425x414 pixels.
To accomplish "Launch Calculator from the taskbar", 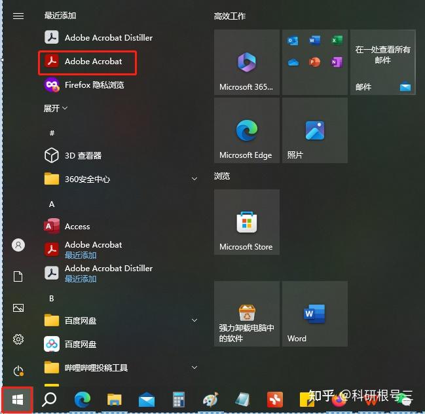I will [179, 400].
